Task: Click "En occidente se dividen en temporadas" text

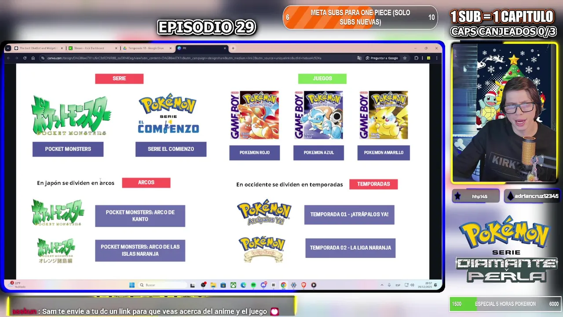Action: [289, 184]
